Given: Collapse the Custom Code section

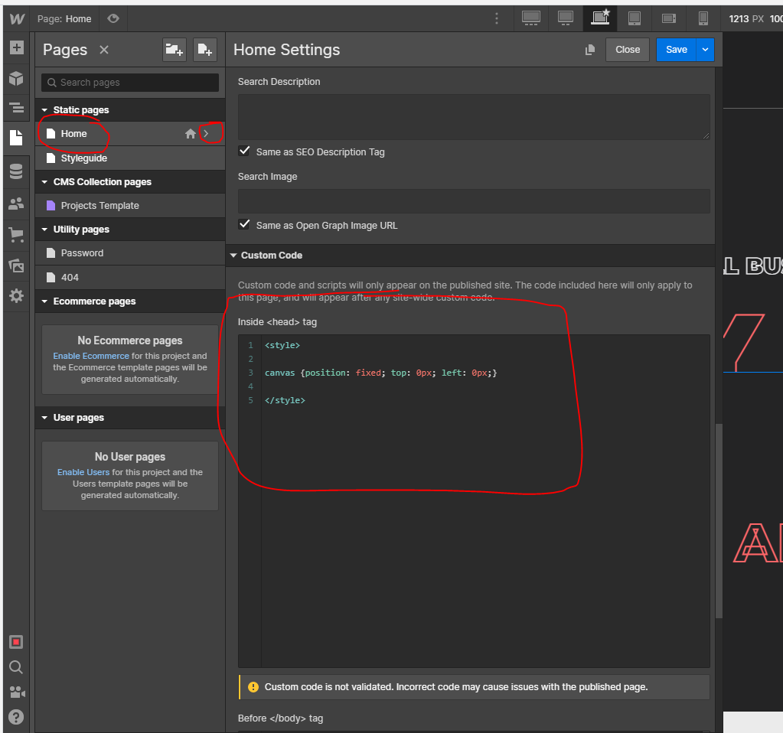Looking at the screenshot, I should coord(233,255).
